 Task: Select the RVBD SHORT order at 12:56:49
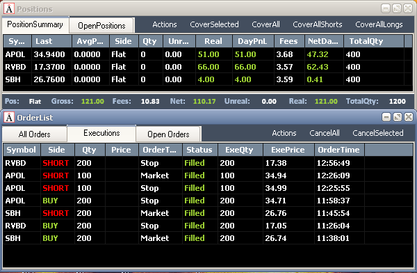[x=208, y=163]
